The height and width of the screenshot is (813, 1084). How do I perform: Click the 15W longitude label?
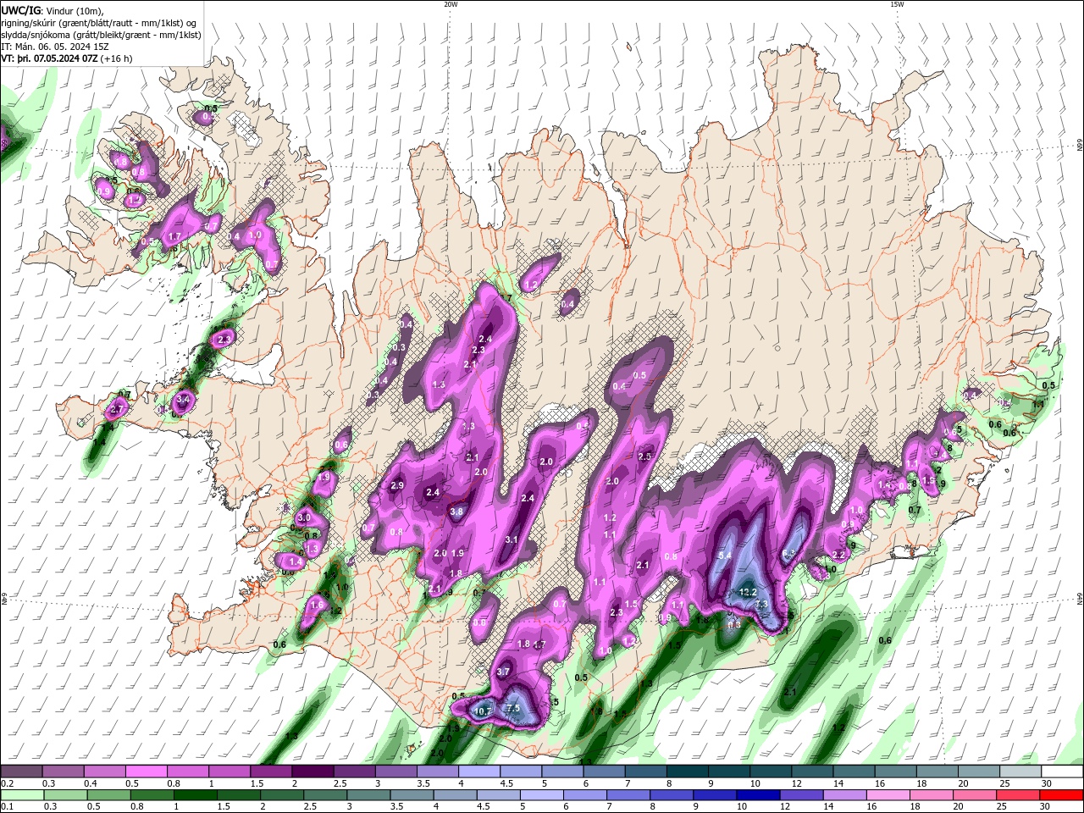(x=897, y=4)
